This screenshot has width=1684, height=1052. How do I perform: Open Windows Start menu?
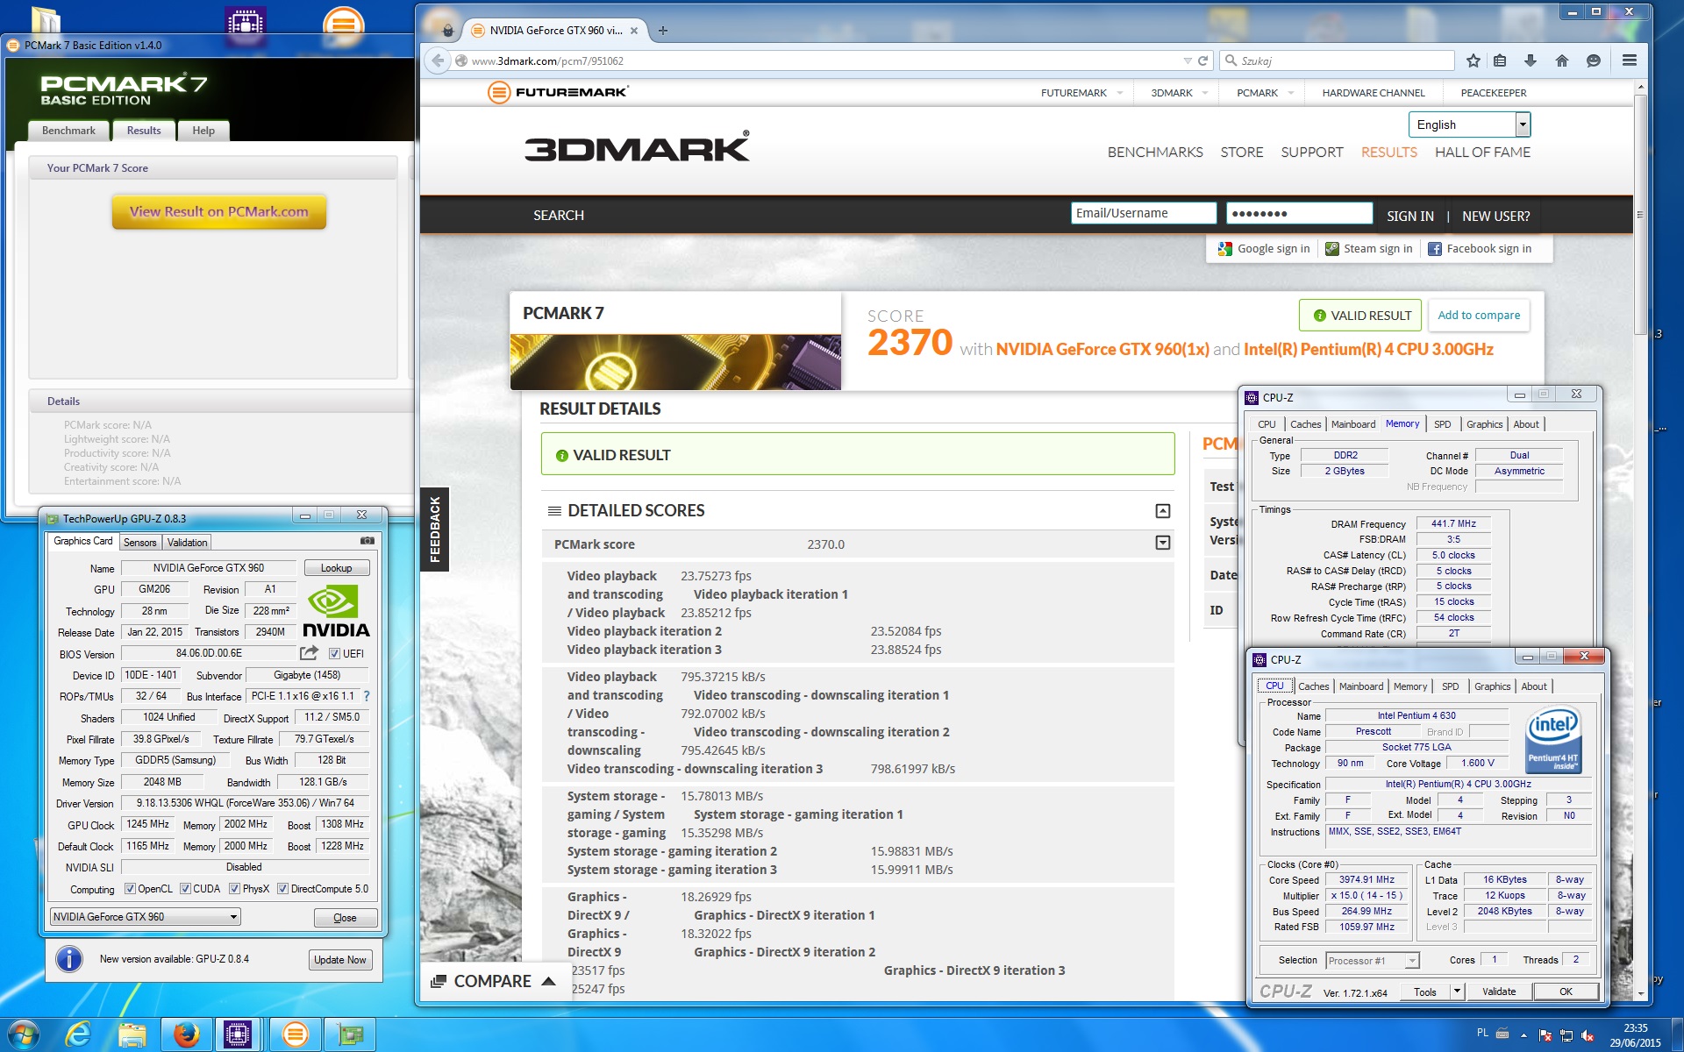pos(23,1034)
